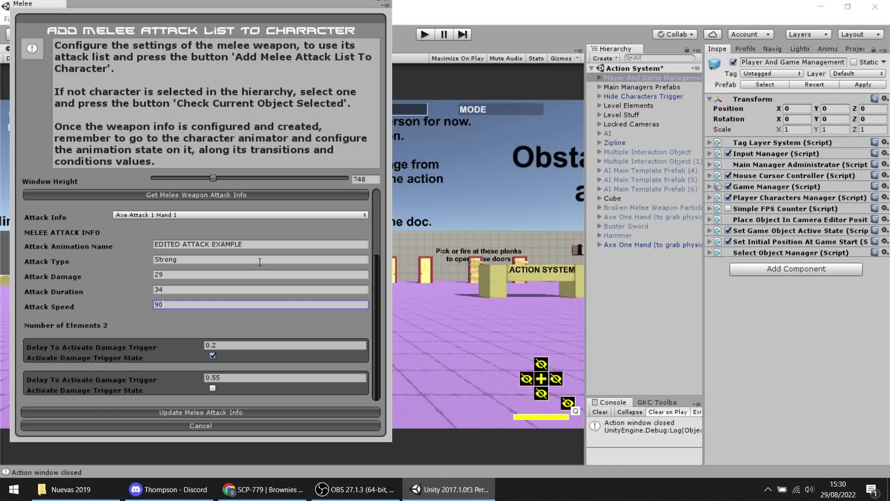
Task: Open the Layers dropdown
Action: tap(808, 34)
